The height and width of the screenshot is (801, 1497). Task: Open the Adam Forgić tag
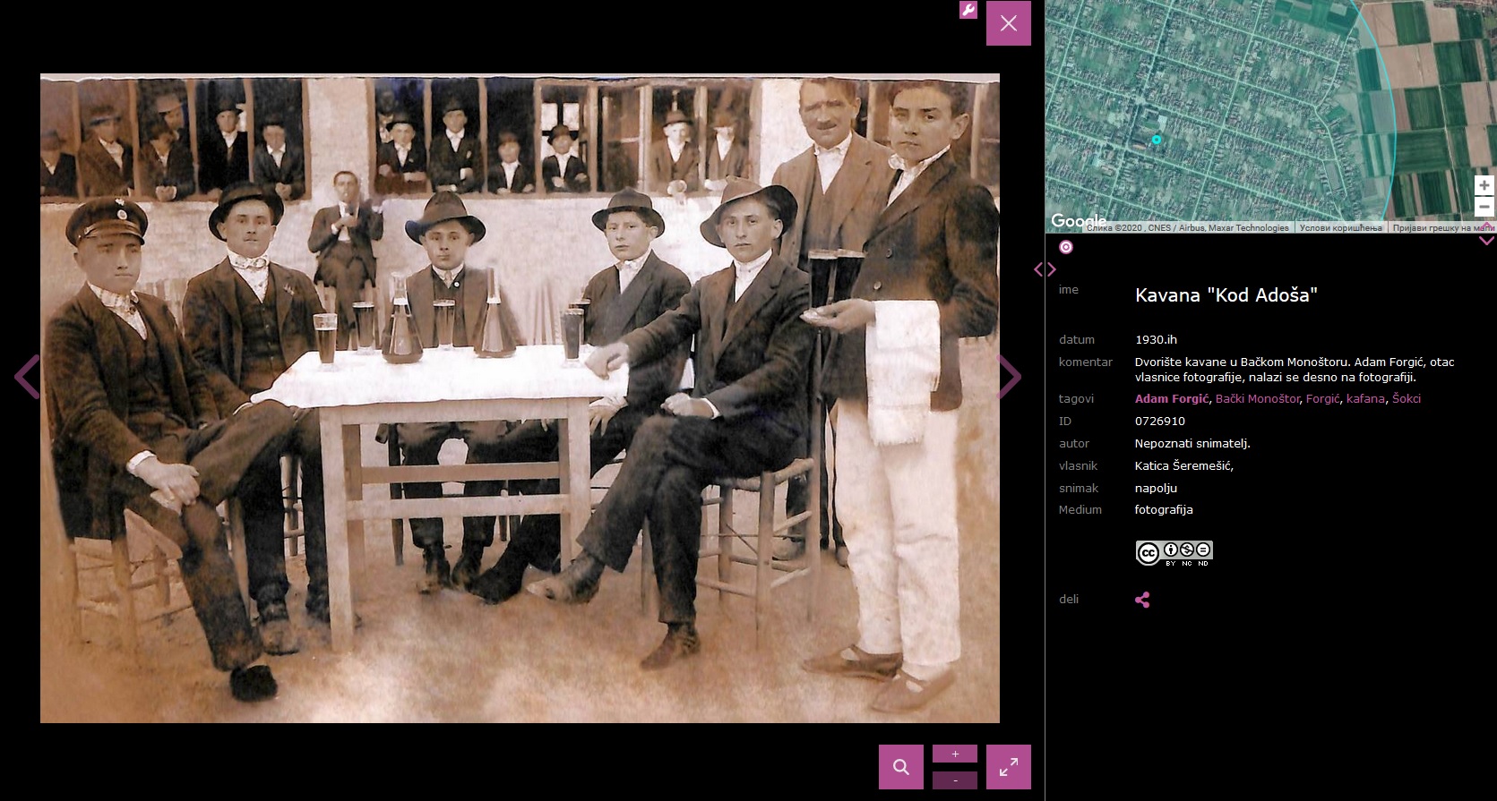tap(1171, 399)
